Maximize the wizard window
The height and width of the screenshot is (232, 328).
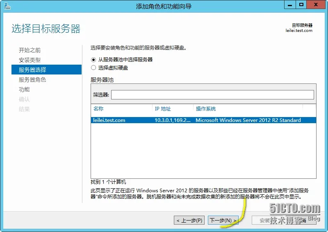pyautogui.click(x=301, y=5)
